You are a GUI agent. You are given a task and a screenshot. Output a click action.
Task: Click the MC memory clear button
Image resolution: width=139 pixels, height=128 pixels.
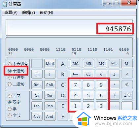[x=76, y=64]
